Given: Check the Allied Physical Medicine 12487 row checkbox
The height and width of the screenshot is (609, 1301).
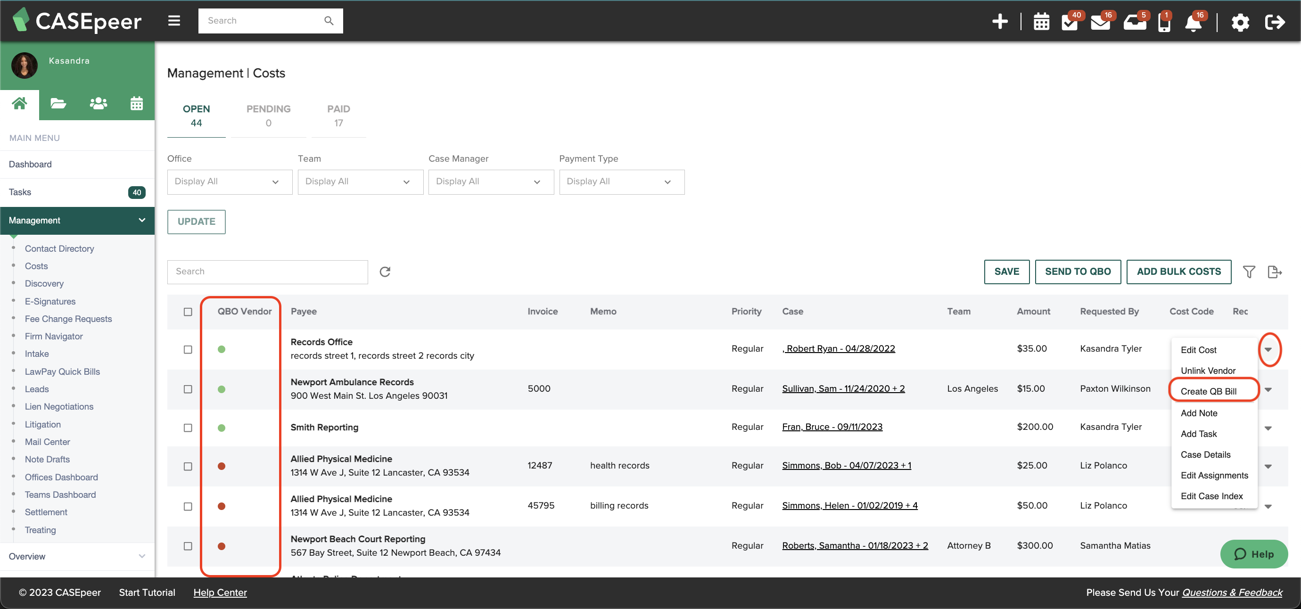Looking at the screenshot, I should (x=188, y=466).
